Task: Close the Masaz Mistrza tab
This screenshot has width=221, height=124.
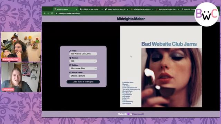Action: (x=127, y=9)
